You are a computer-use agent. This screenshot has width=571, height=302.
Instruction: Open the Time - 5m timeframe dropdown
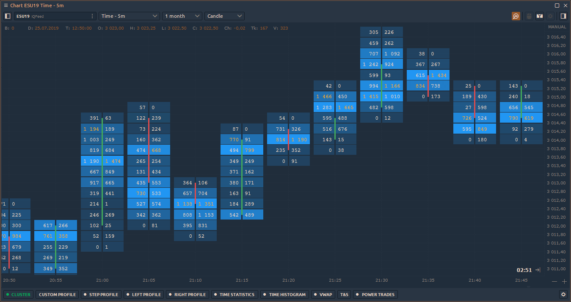(129, 16)
